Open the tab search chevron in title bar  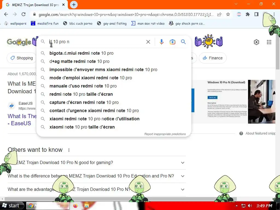pyautogui.click(x=236, y=4)
